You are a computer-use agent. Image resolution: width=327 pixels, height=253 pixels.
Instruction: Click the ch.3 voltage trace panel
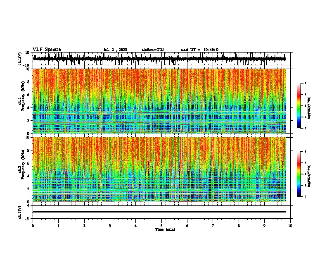(x=162, y=212)
